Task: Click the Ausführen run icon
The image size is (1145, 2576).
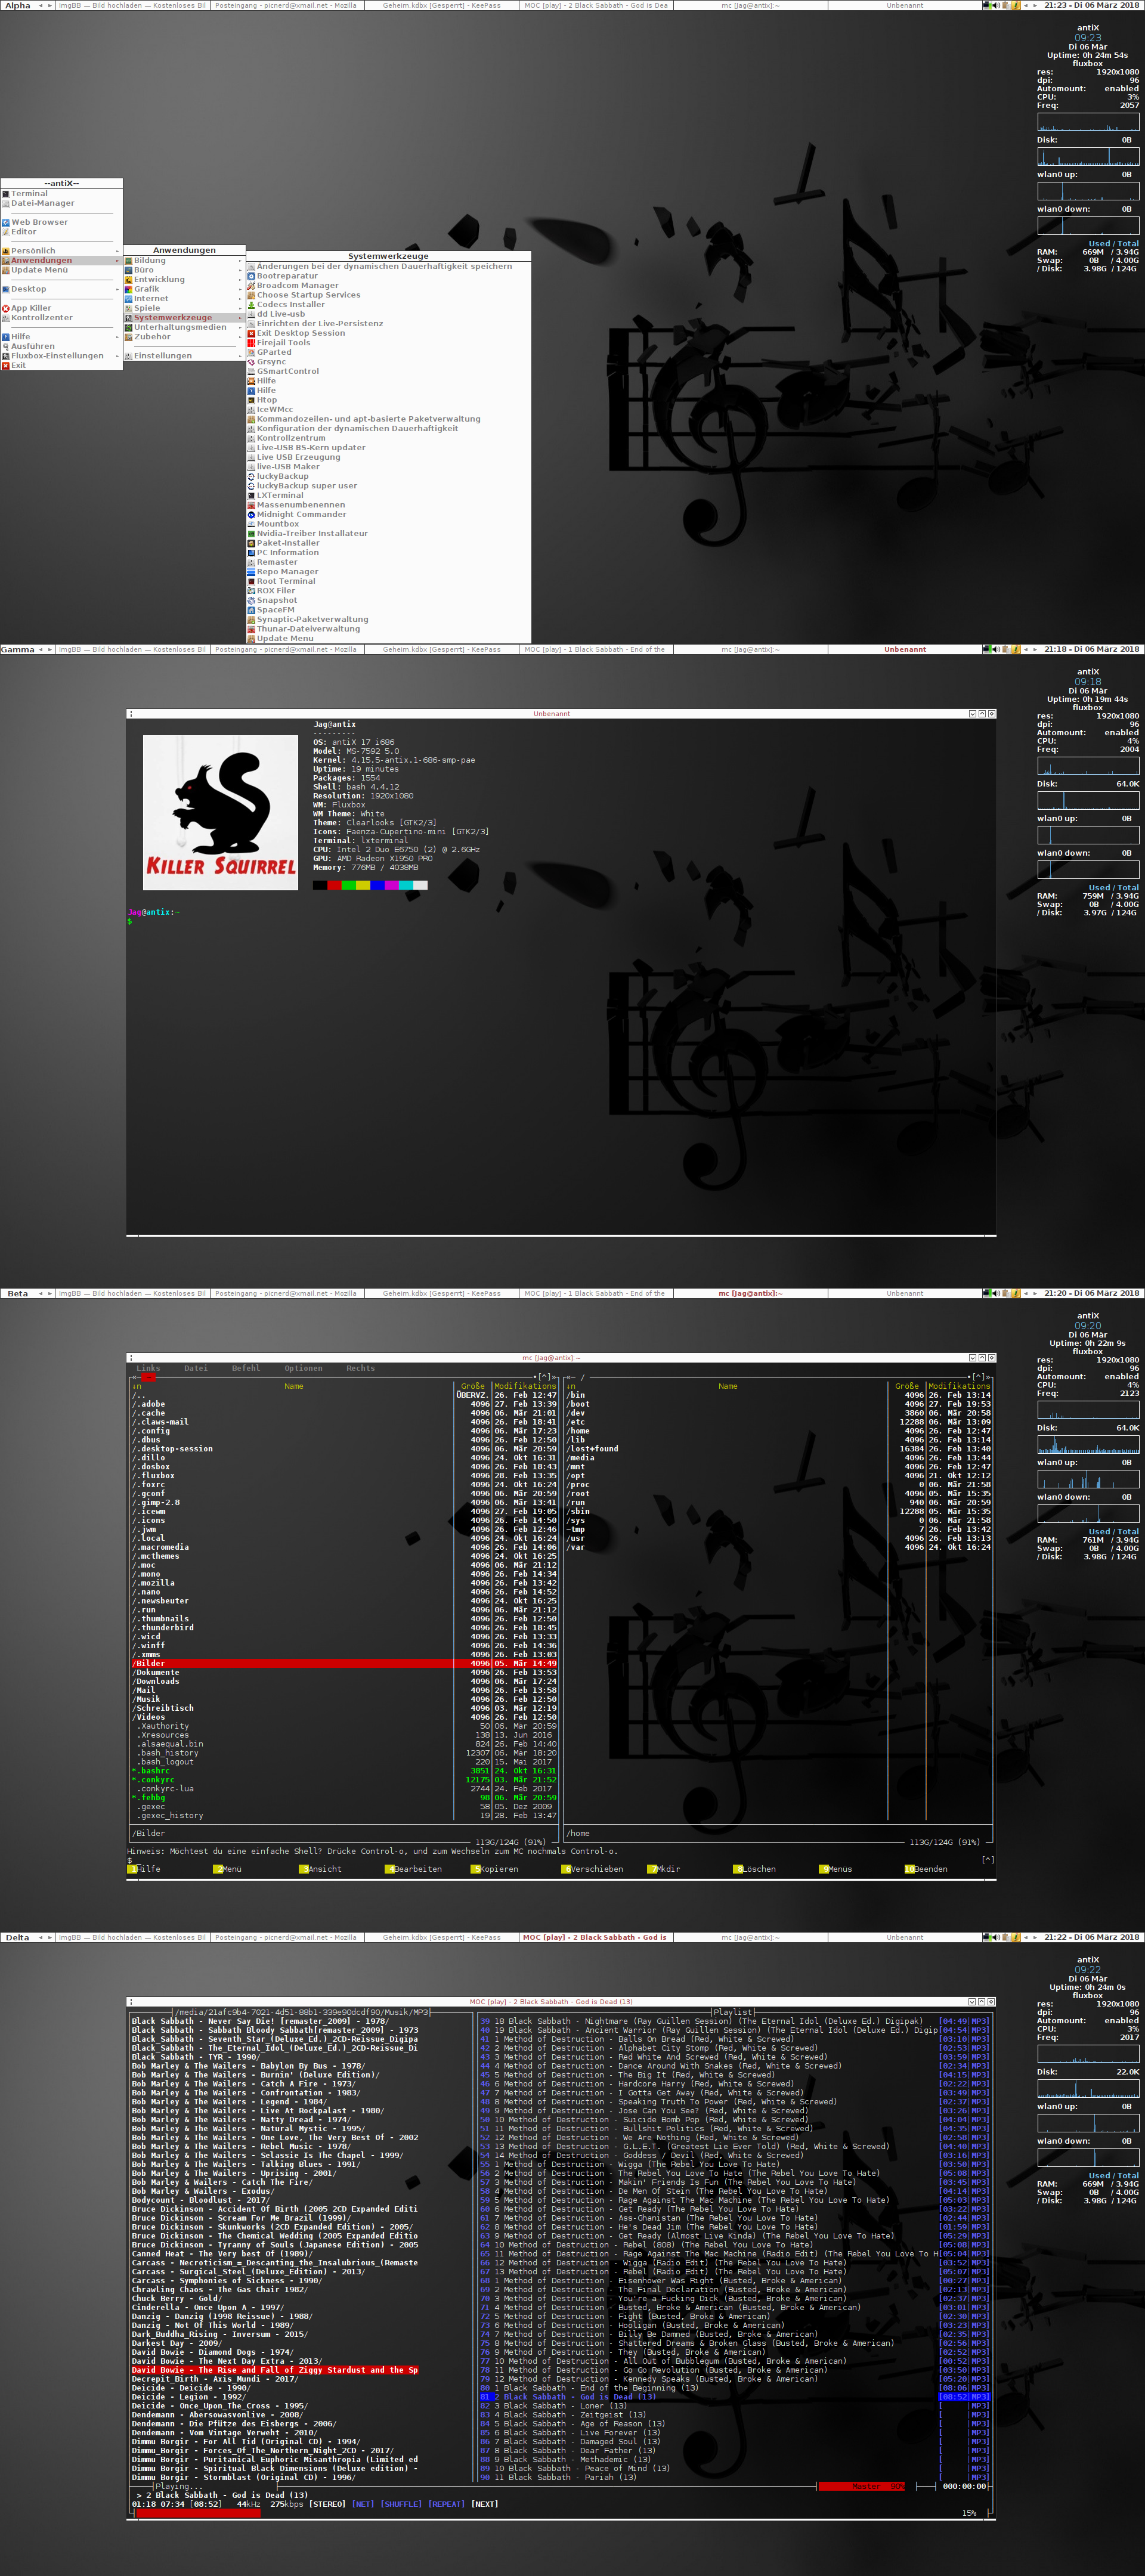Action: coord(6,346)
